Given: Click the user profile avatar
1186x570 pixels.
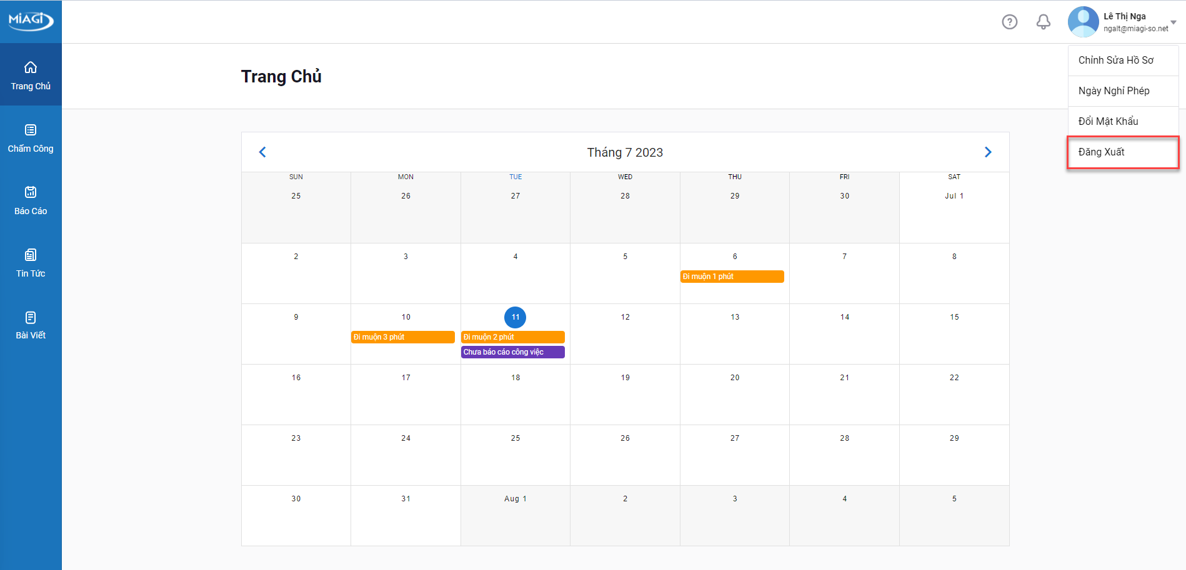Looking at the screenshot, I should pyautogui.click(x=1083, y=22).
